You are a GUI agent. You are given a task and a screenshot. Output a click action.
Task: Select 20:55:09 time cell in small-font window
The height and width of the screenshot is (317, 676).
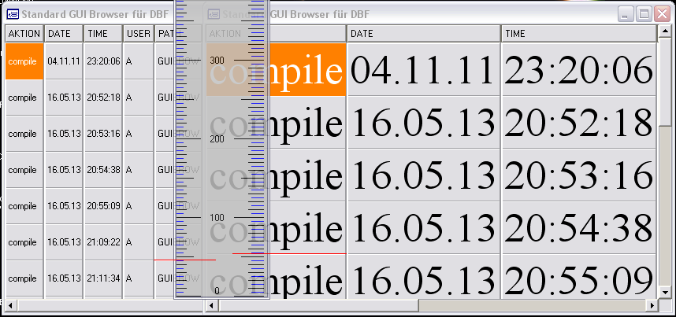[x=103, y=206]
